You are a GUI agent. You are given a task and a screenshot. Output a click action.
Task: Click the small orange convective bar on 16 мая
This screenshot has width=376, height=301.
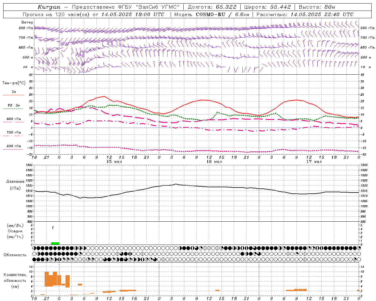(x=217, y=290)
